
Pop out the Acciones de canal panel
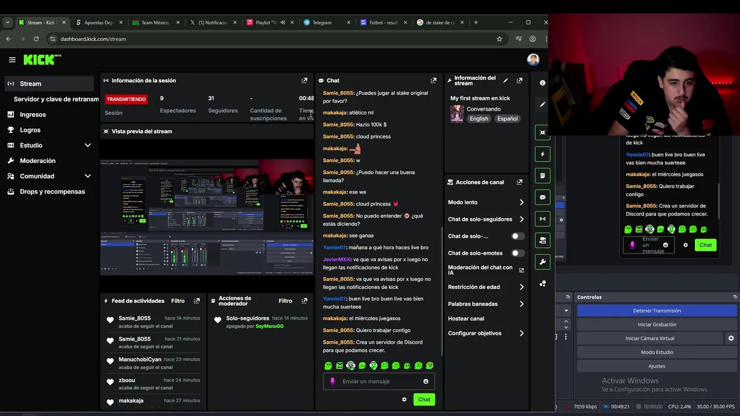pyautogui.click(x=519, y=182)
